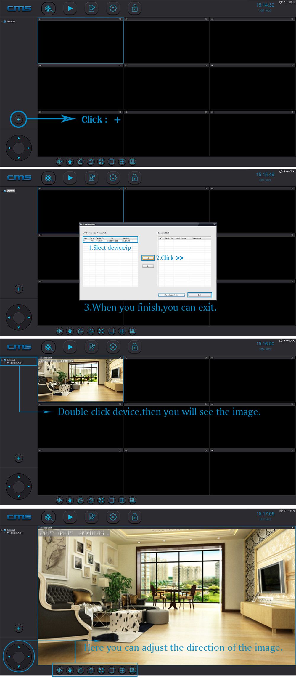Click Manual add device button
This screenshot has height=680, width=296.
point(171,295)
